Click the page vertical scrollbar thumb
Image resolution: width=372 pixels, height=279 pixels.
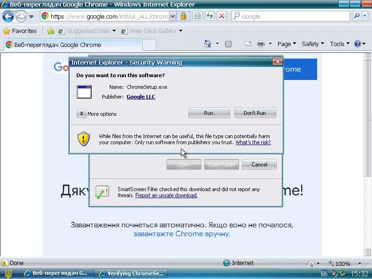point(367,119)
